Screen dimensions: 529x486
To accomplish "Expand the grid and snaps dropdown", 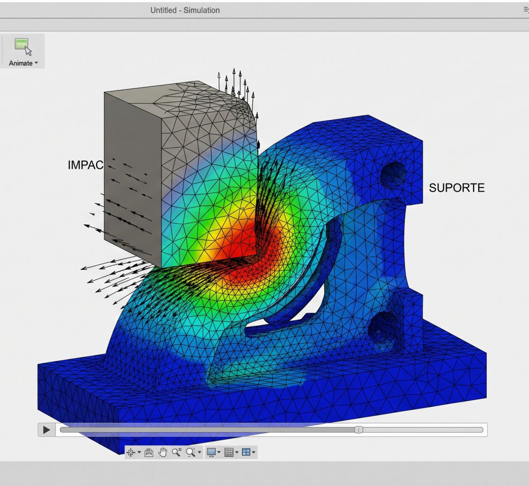I will coord(237,452).
